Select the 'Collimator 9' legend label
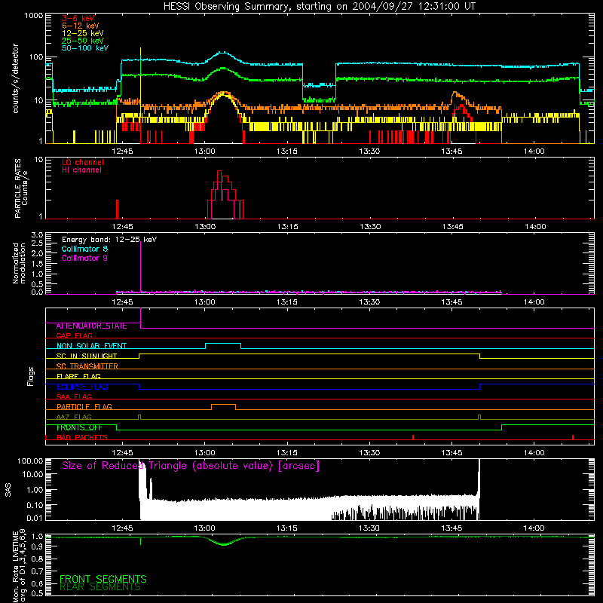 [x=84, y=258]
